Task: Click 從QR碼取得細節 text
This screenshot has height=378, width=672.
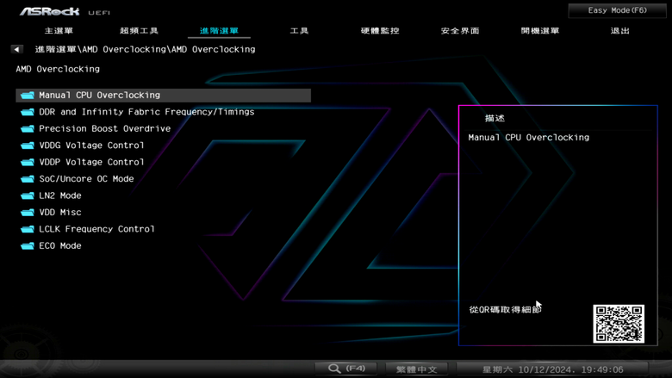Action: pyautogui.click(x=505, y=309)
